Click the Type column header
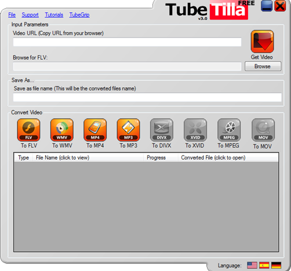 tap(23, 158)
